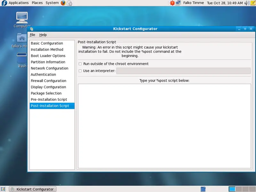Select the Authentication section

point(52,75)
